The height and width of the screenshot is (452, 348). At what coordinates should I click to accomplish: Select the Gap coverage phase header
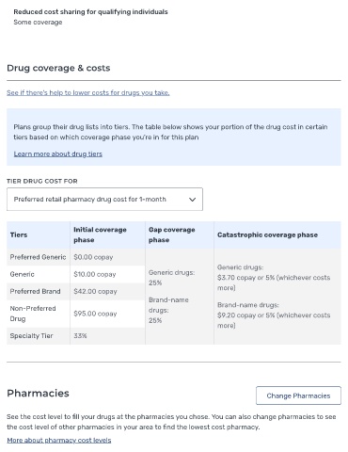tap(172, 234)
